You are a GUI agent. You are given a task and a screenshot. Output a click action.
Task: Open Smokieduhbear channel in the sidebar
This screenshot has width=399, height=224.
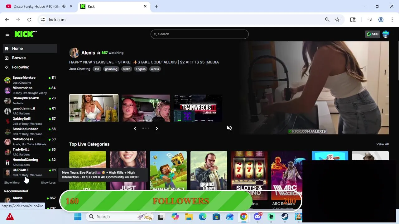30,131
